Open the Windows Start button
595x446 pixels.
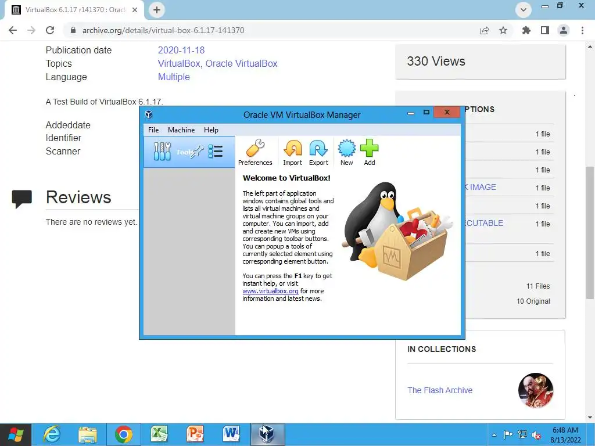tap(16, 434)
